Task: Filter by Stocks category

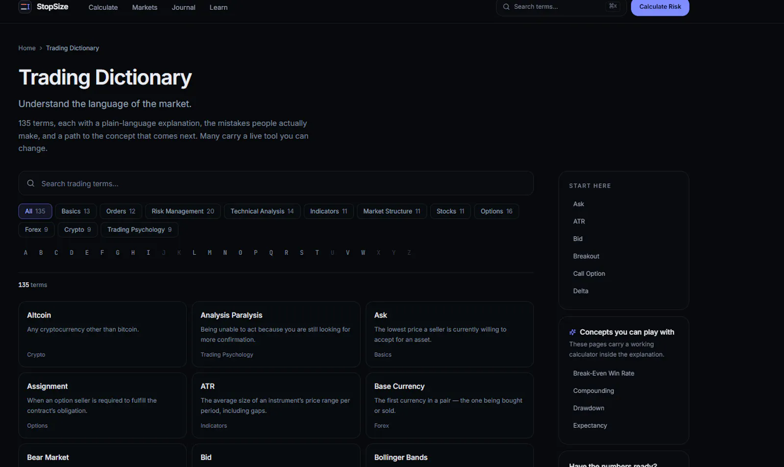Action: click(x=450, y=211)
